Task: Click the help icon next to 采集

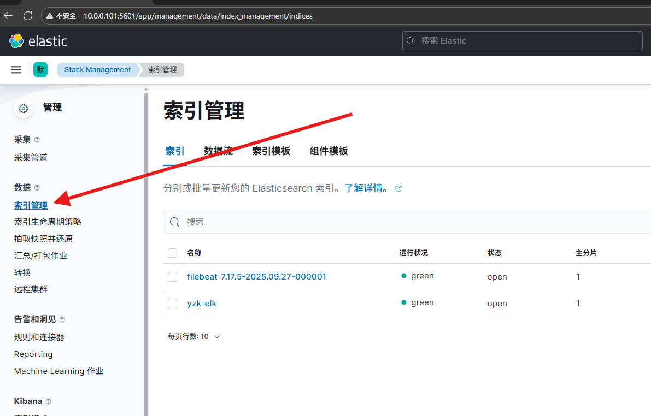Action: coord(37,140)
